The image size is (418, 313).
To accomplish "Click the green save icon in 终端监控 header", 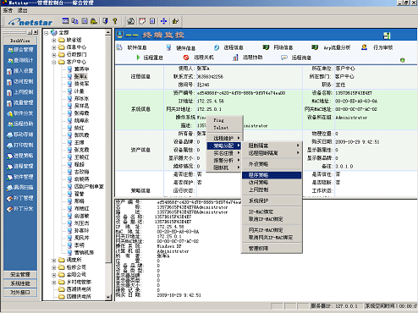I will coord(387,36).
